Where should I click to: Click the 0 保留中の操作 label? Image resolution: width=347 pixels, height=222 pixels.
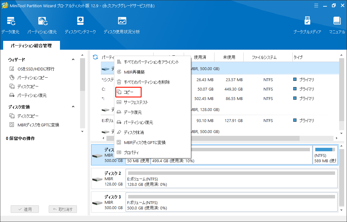[x=20, y=138]
